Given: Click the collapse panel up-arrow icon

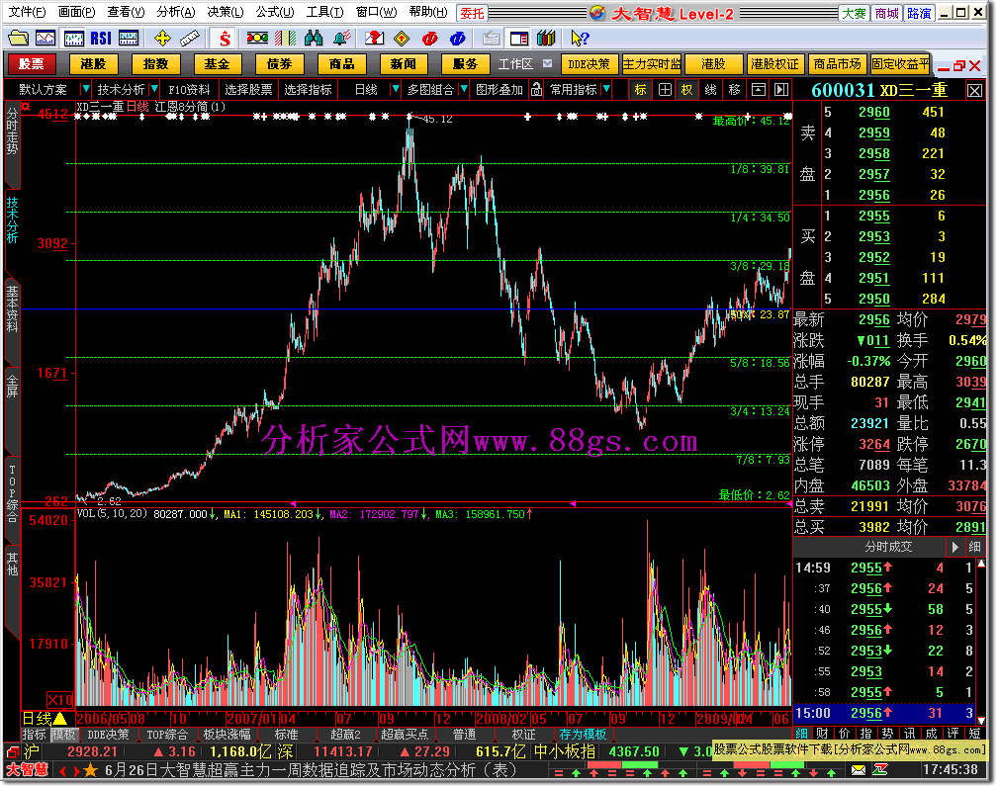Looking at the screenshot, I should click(x=758, y=90).
